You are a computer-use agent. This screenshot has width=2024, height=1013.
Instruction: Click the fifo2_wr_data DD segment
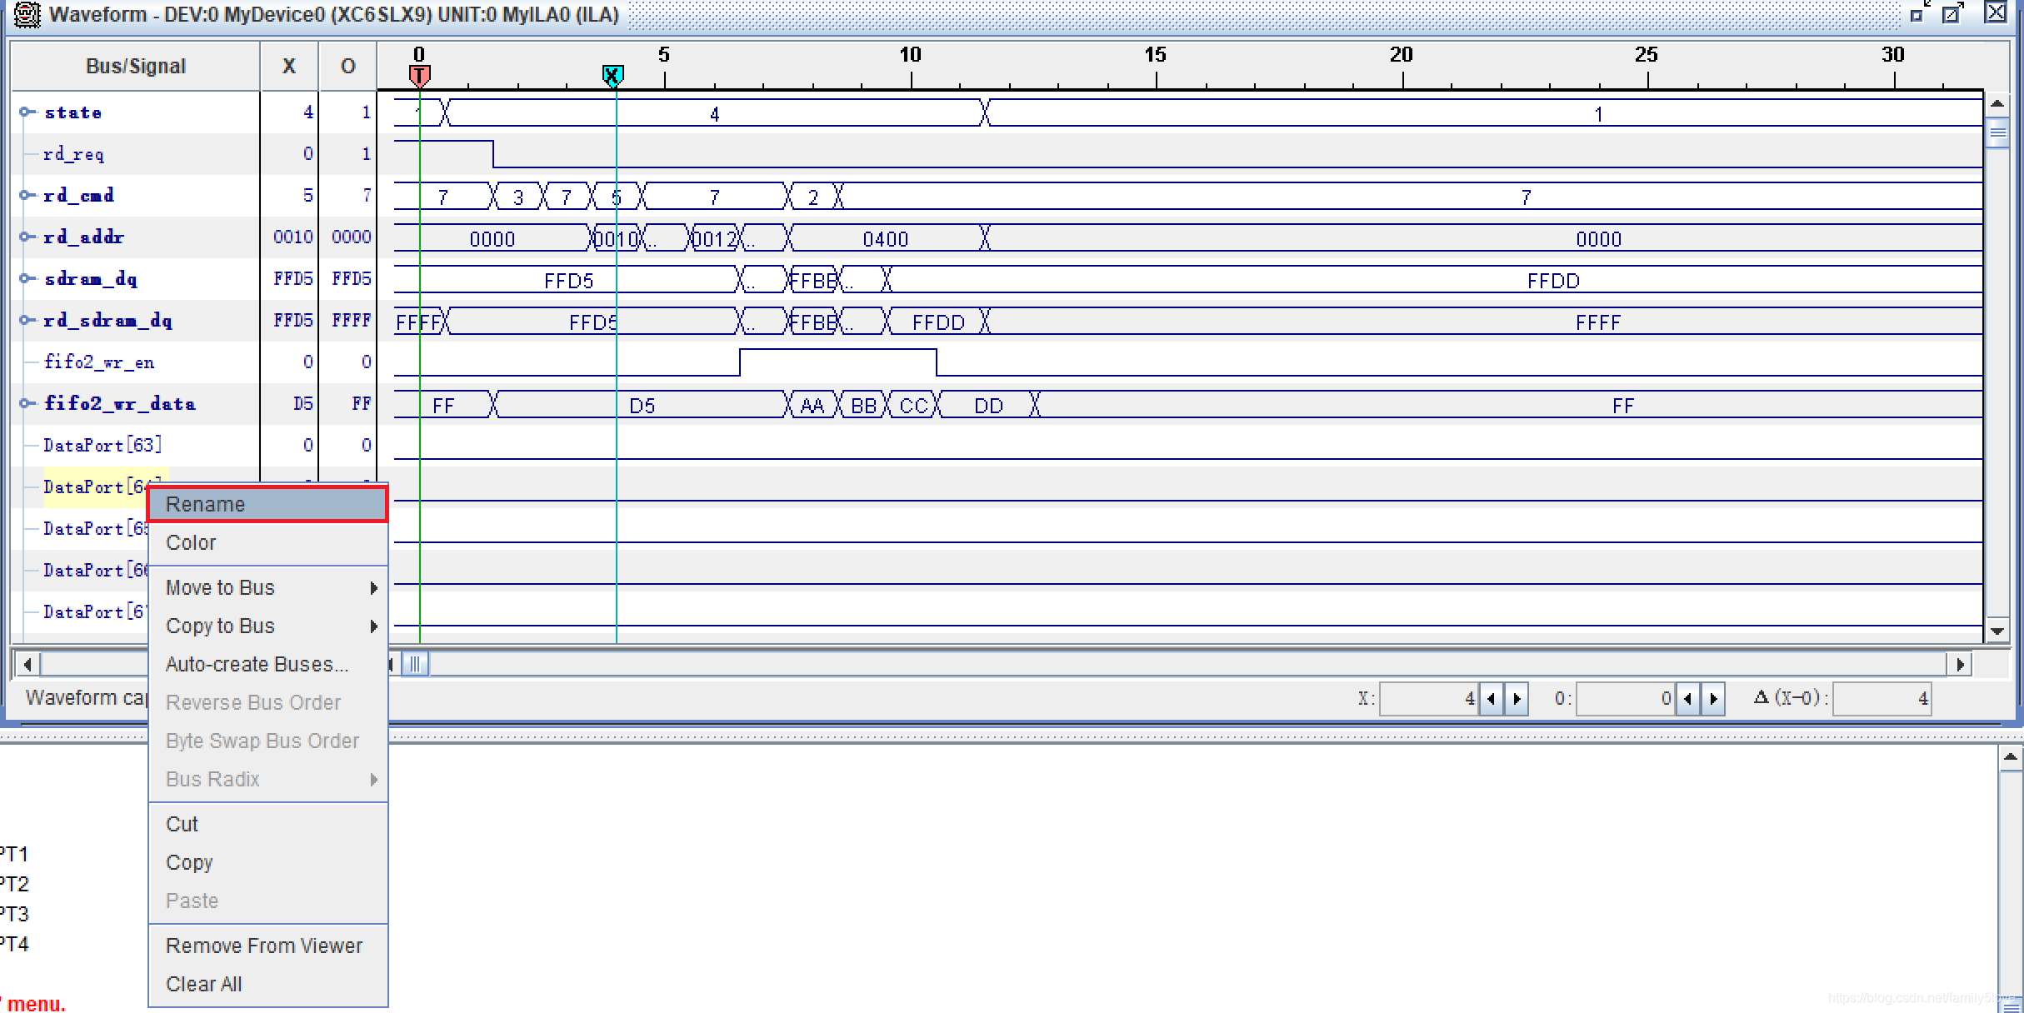coord(988,406)
